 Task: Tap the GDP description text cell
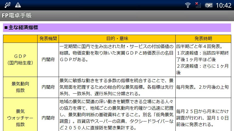point(117,53)
